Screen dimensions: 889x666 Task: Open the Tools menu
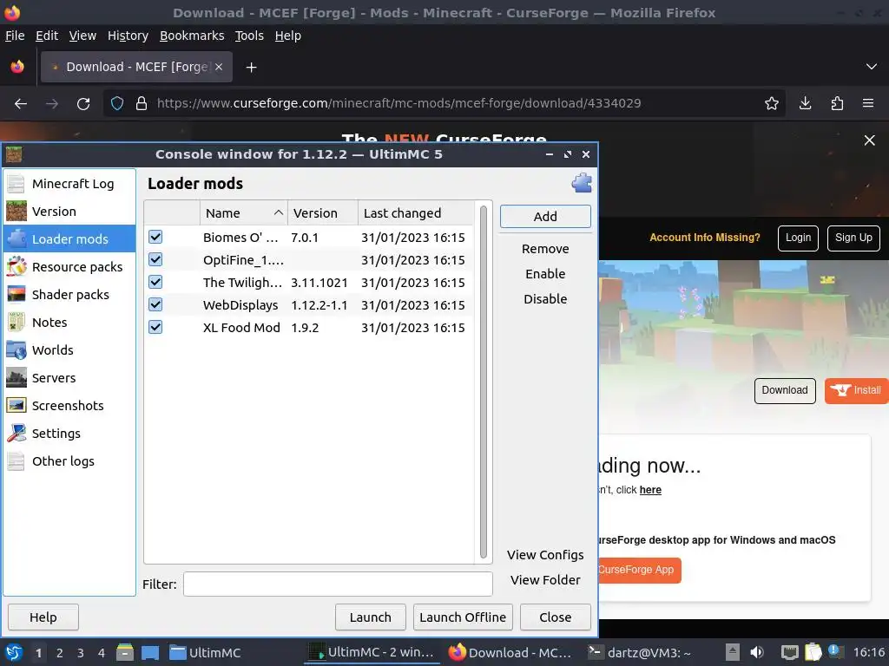click(249, 36)
